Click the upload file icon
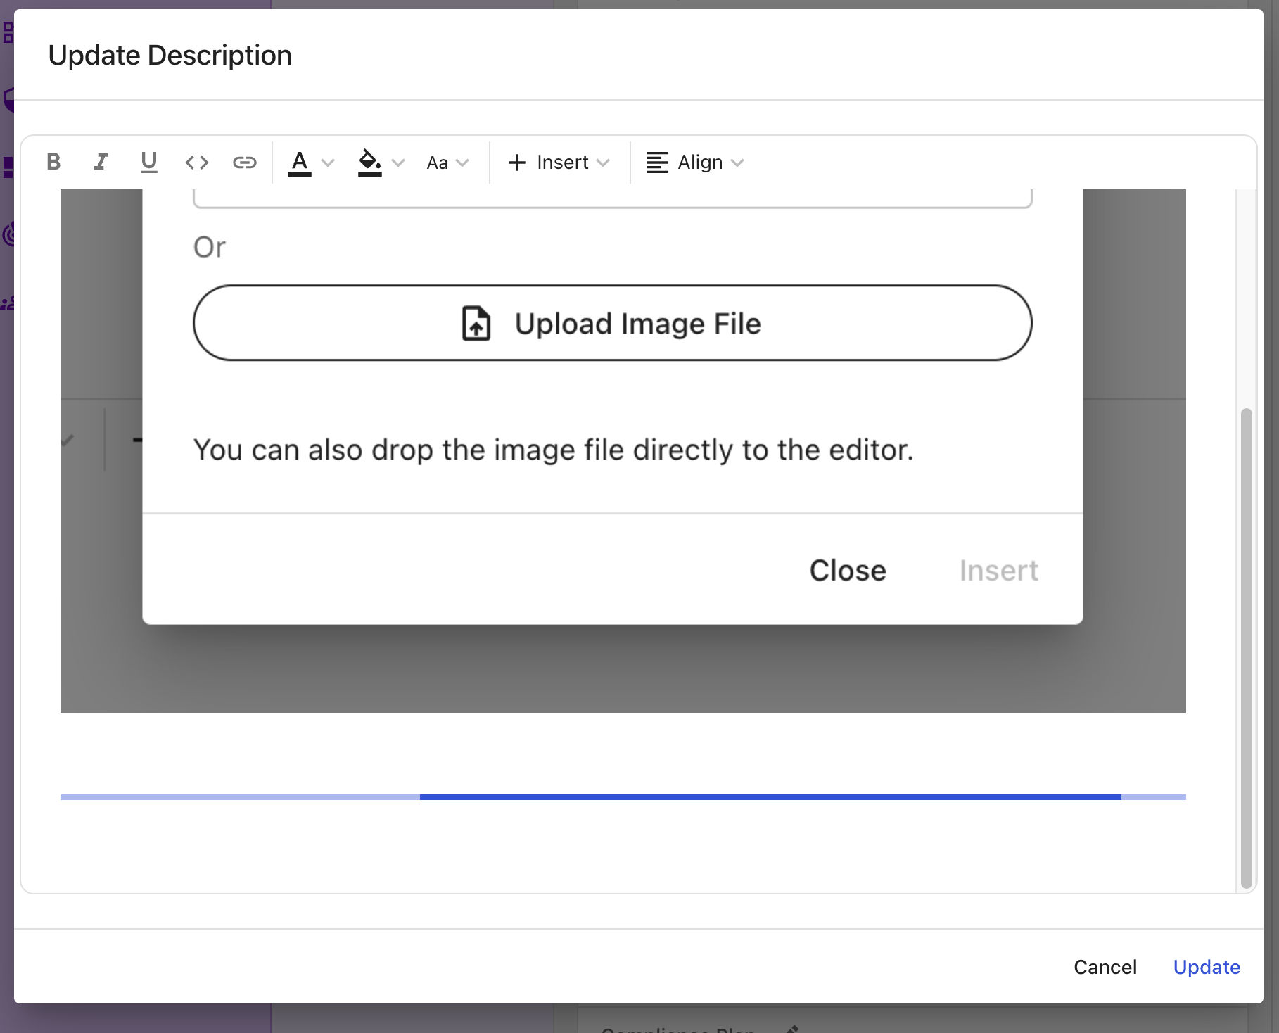 476,324
